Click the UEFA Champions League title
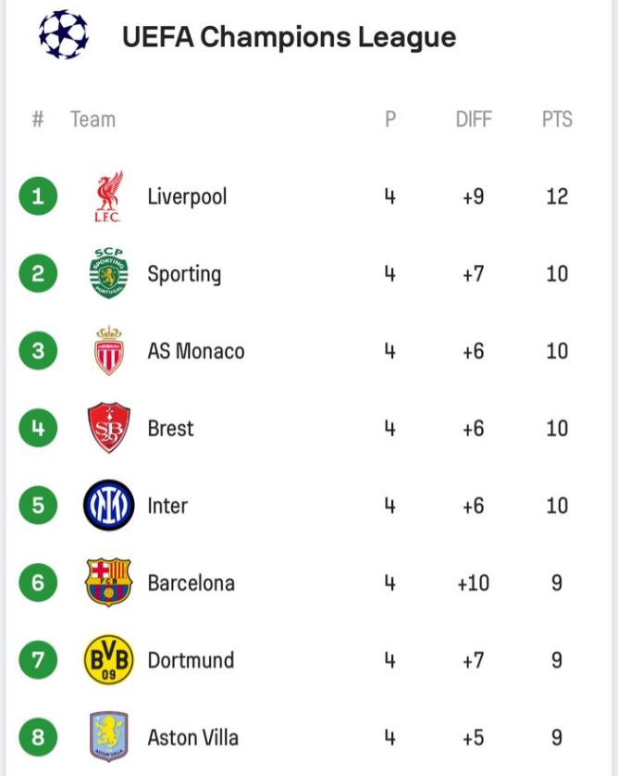 click(x=289, y=37)
